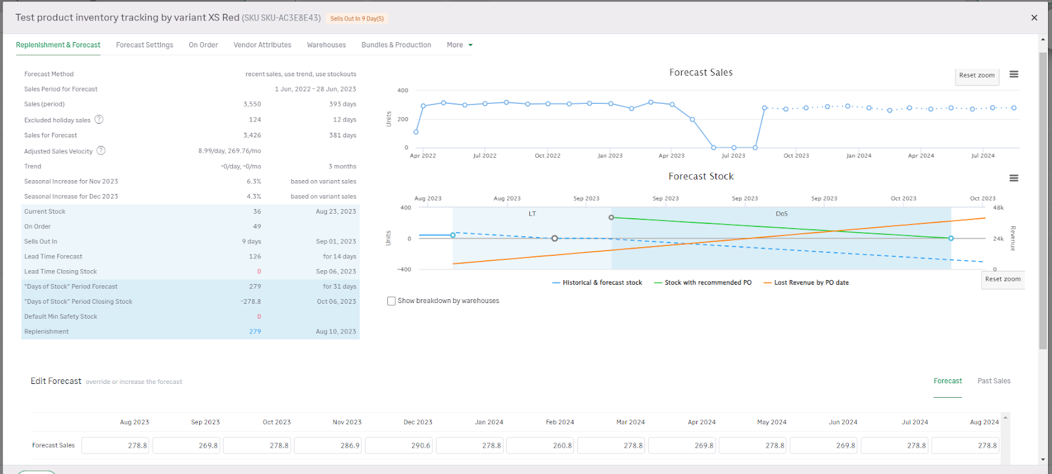Click the scroll up arrow at top right
This screenshot has width=1052, height=474.
(1043, 39)
